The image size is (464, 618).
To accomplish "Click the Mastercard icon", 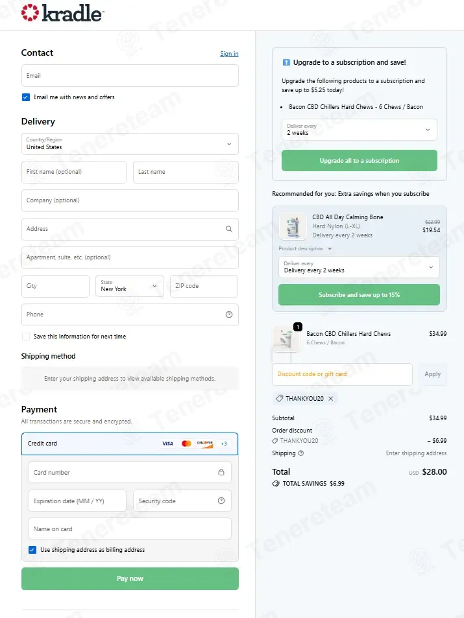I will coord(186,444).
